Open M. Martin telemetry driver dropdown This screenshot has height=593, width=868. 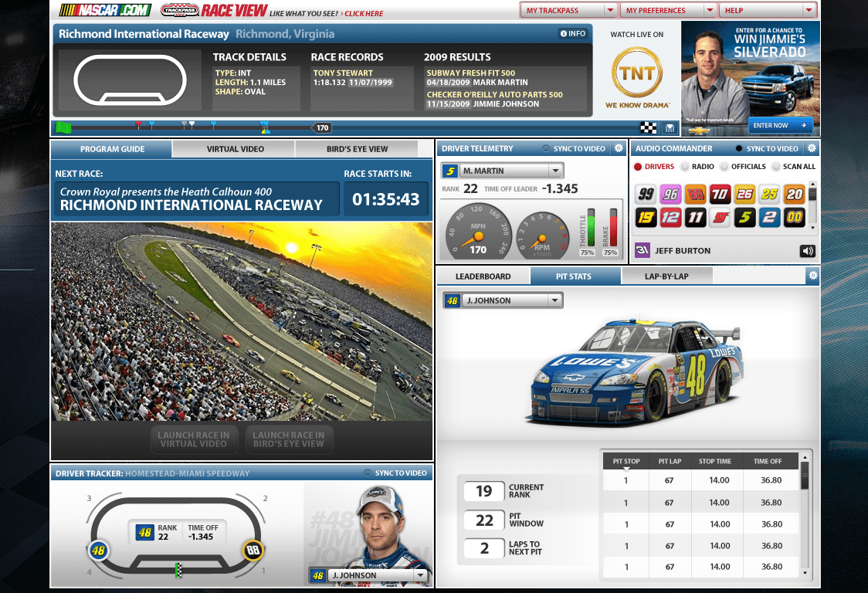[511, 171]
